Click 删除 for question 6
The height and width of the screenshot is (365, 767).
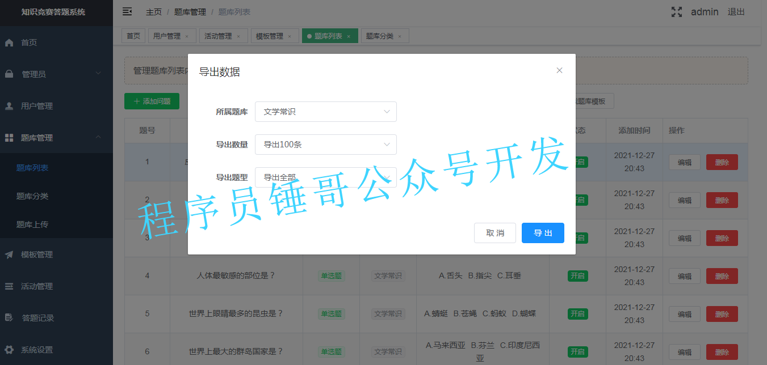tap(722, 352)
